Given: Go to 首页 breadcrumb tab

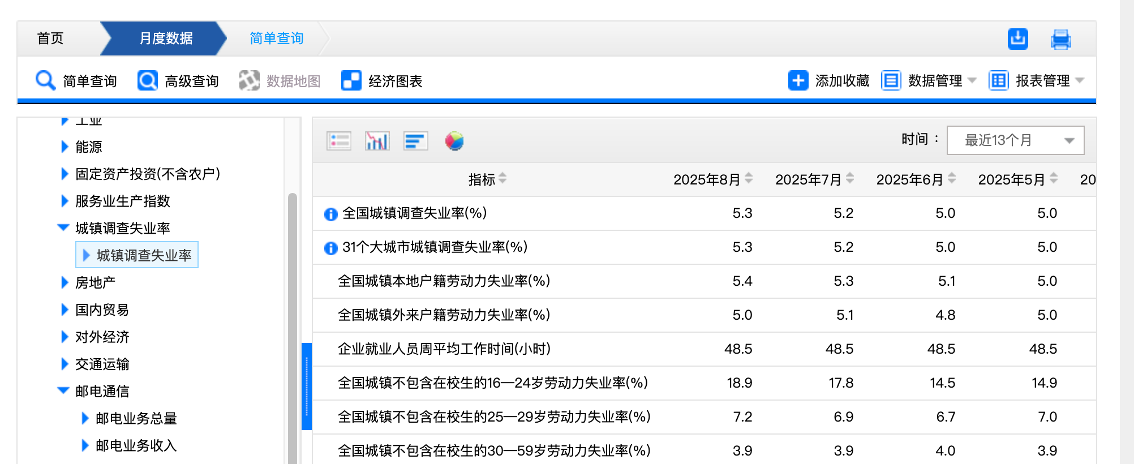Looking at the screenshot, I should (50, 38).
